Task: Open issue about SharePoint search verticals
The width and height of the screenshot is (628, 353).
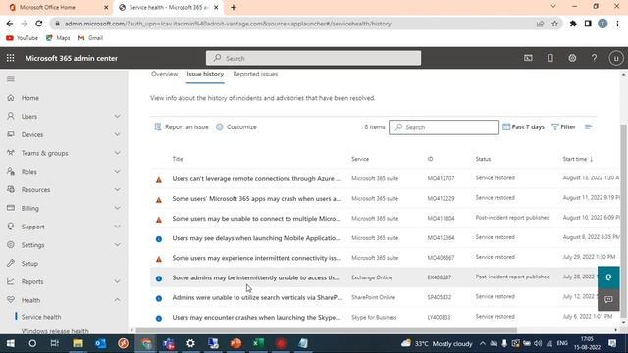Action: (x=257, y=297)
